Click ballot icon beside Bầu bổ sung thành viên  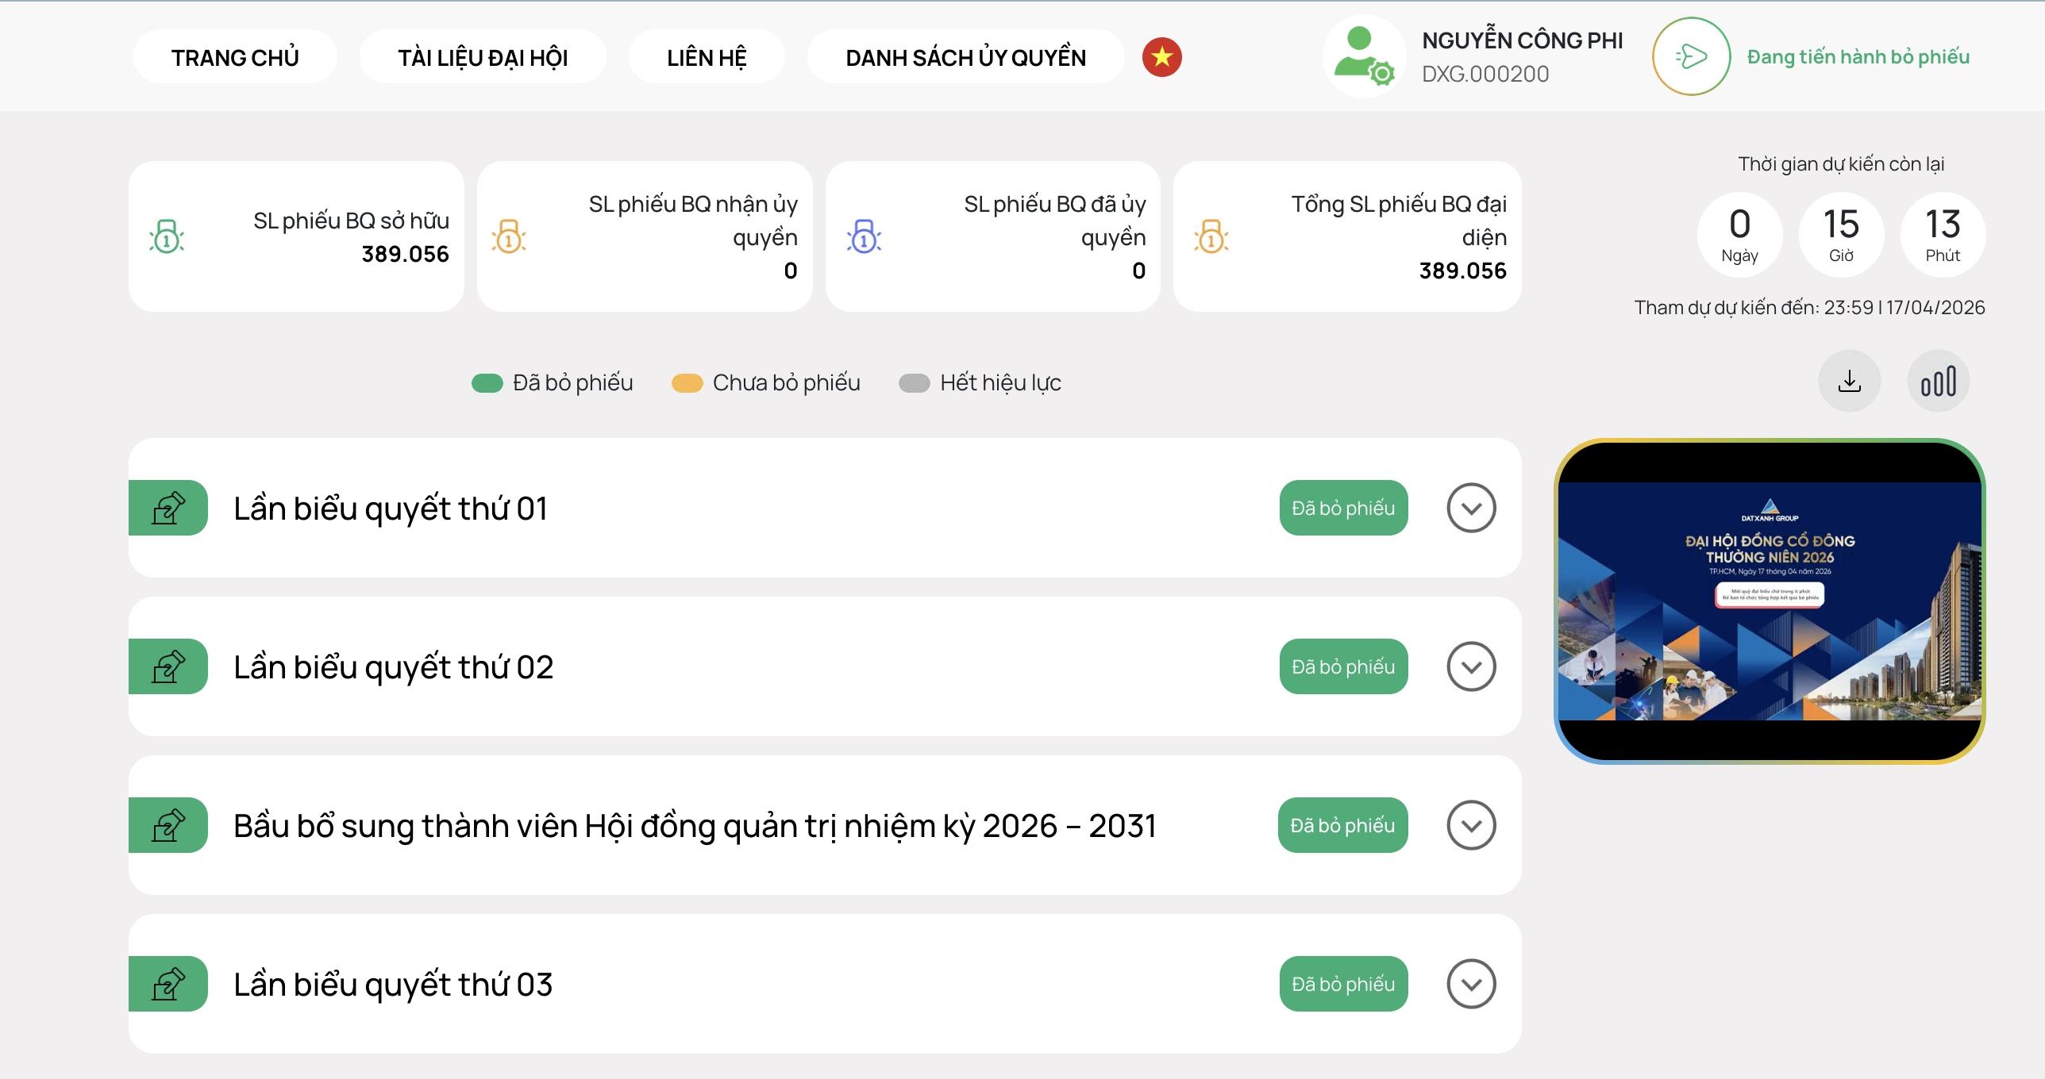[168, 825]
